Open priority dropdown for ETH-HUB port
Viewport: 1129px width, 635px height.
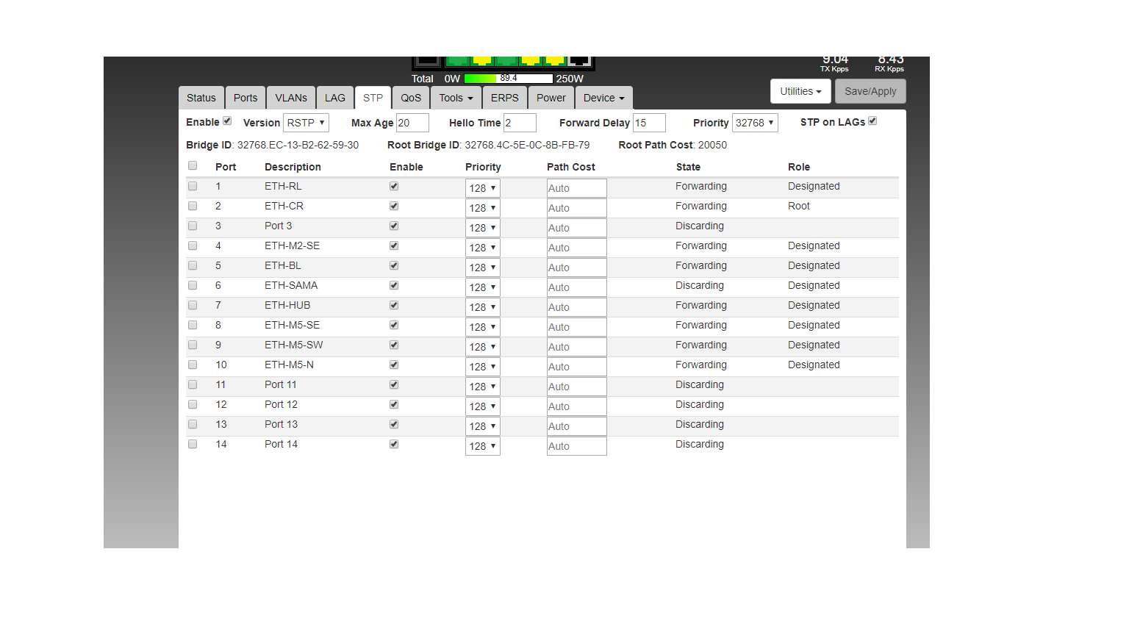(482, 307)
